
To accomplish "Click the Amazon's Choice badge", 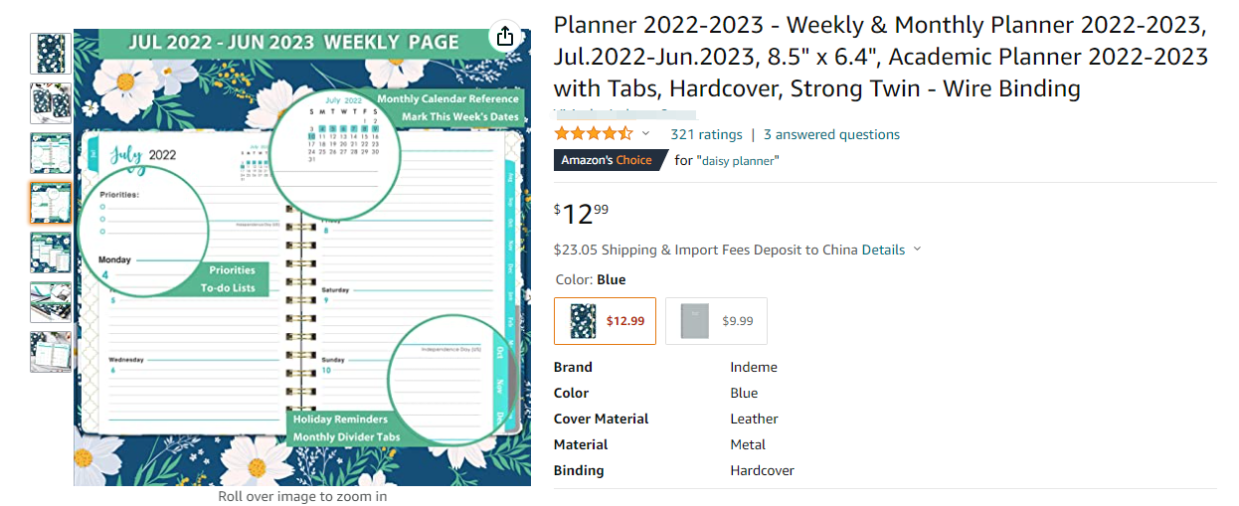I will (610, 160).
